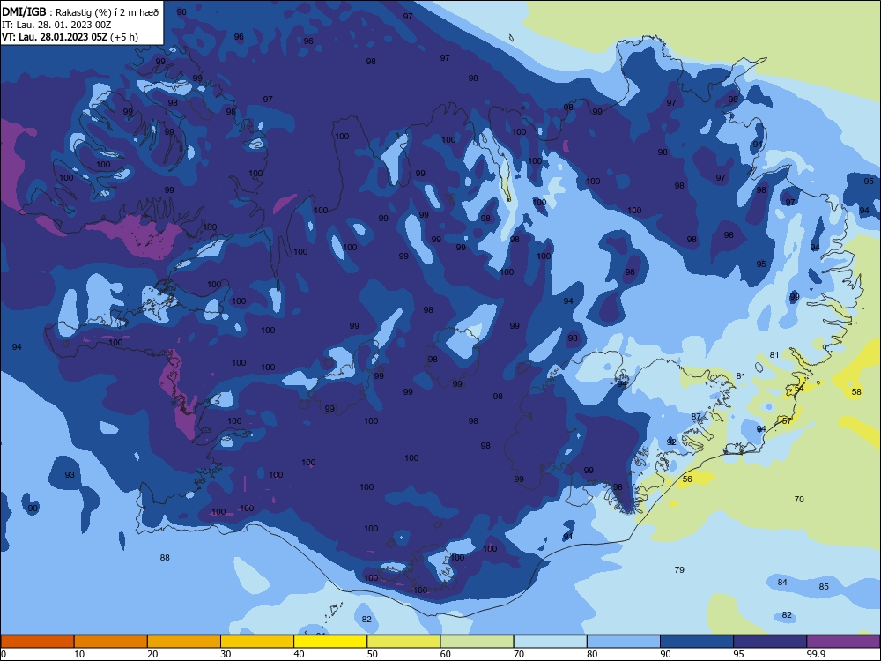
Task: Click the 20–30 legend color swatch
Action: click(x=184, y=642)
